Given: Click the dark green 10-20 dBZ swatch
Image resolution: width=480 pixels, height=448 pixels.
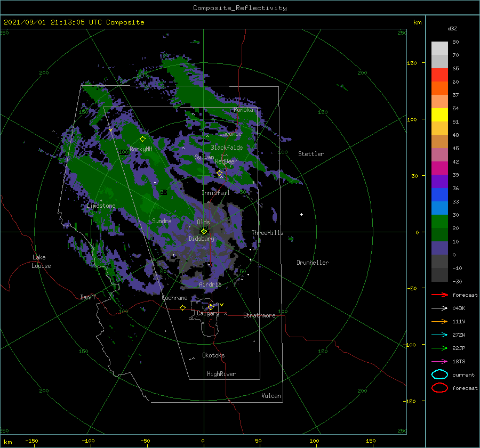Looking at the screenshot, I should click(x=439, y=235).
